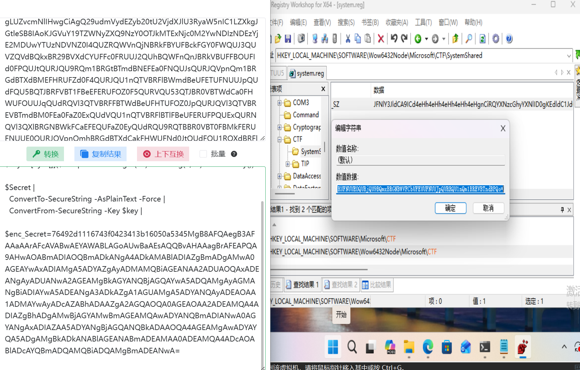The width and height of the screenshot is (580, 370).
Task: Click the Cut scissors toolbar icon
Action: pos(348,39)
